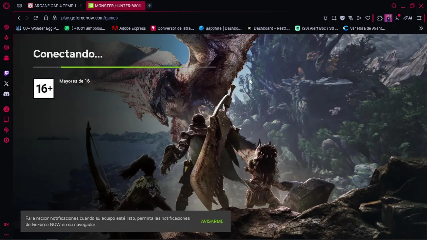Open the (26) Alert Box / Str... bookmark
The width and height of the screenshot is (427, 240).
[316, 28]
